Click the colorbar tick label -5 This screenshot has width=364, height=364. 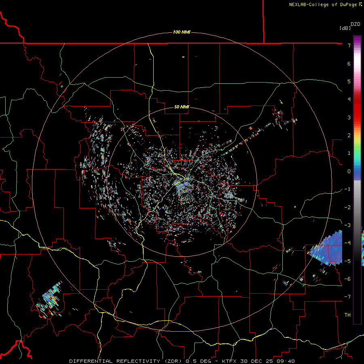pos(347,261)
